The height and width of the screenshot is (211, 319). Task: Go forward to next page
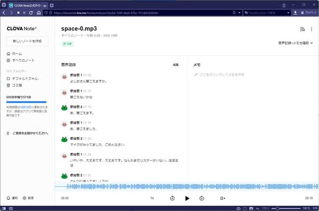pyautogui.click(x=11, y=13)
